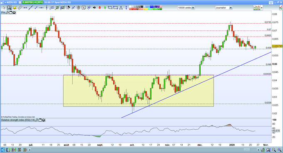The height and width of the screenshot is (153, 283).
Task: Select the blue cross point tool
Action: [x=73, y=8]
